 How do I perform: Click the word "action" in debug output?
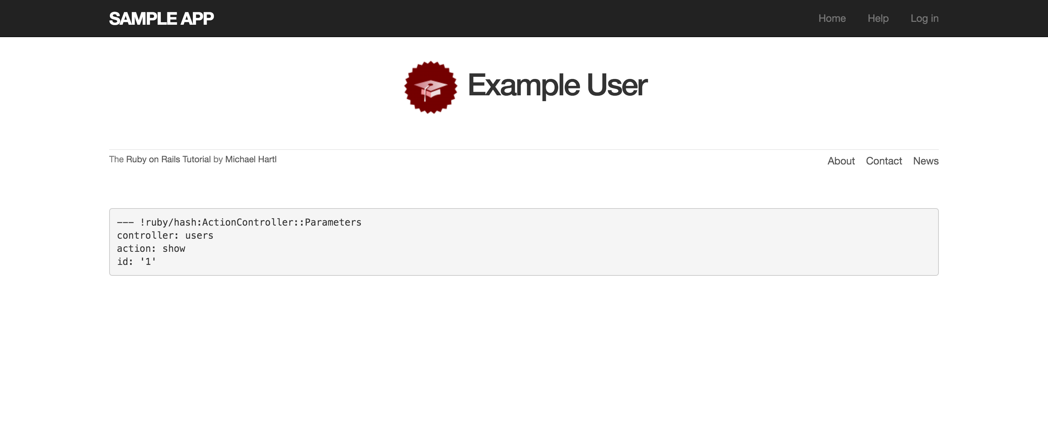pyautogui.click(x=134, y=249)
